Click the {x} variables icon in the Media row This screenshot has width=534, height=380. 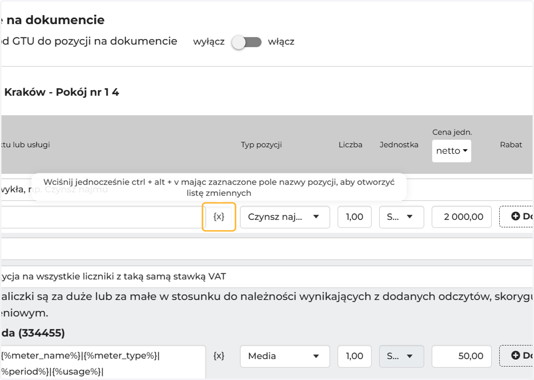click(218, 356)
